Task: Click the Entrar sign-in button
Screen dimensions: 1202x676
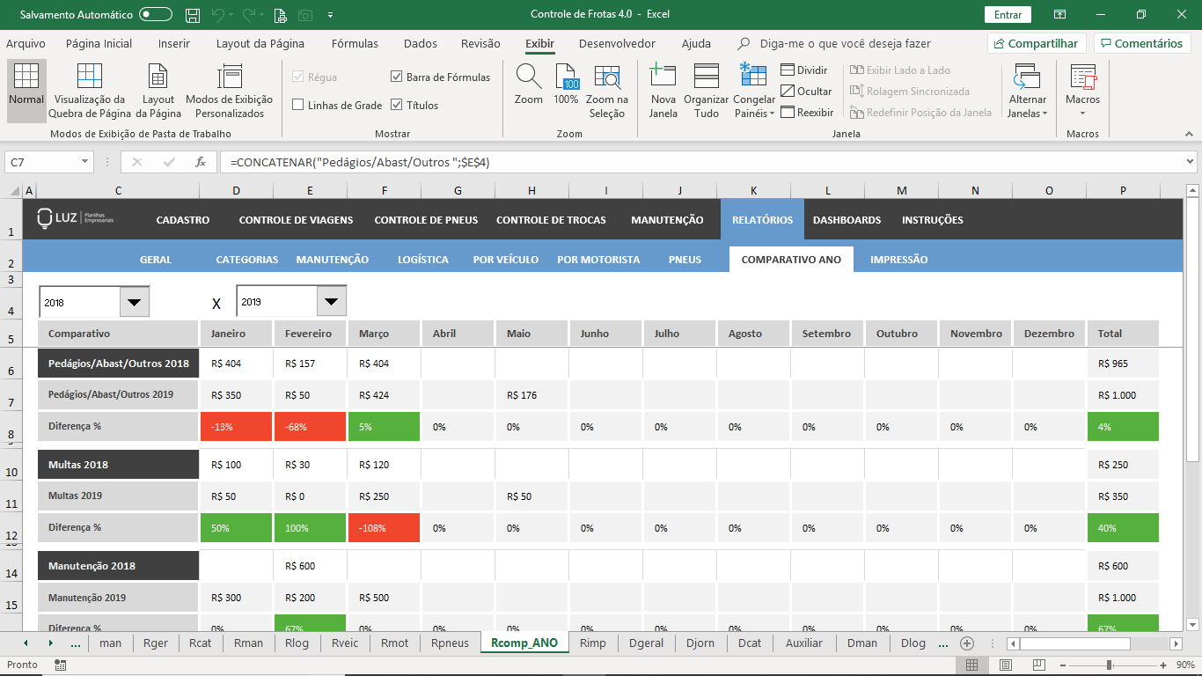Action: click(x=1008, y=15)
